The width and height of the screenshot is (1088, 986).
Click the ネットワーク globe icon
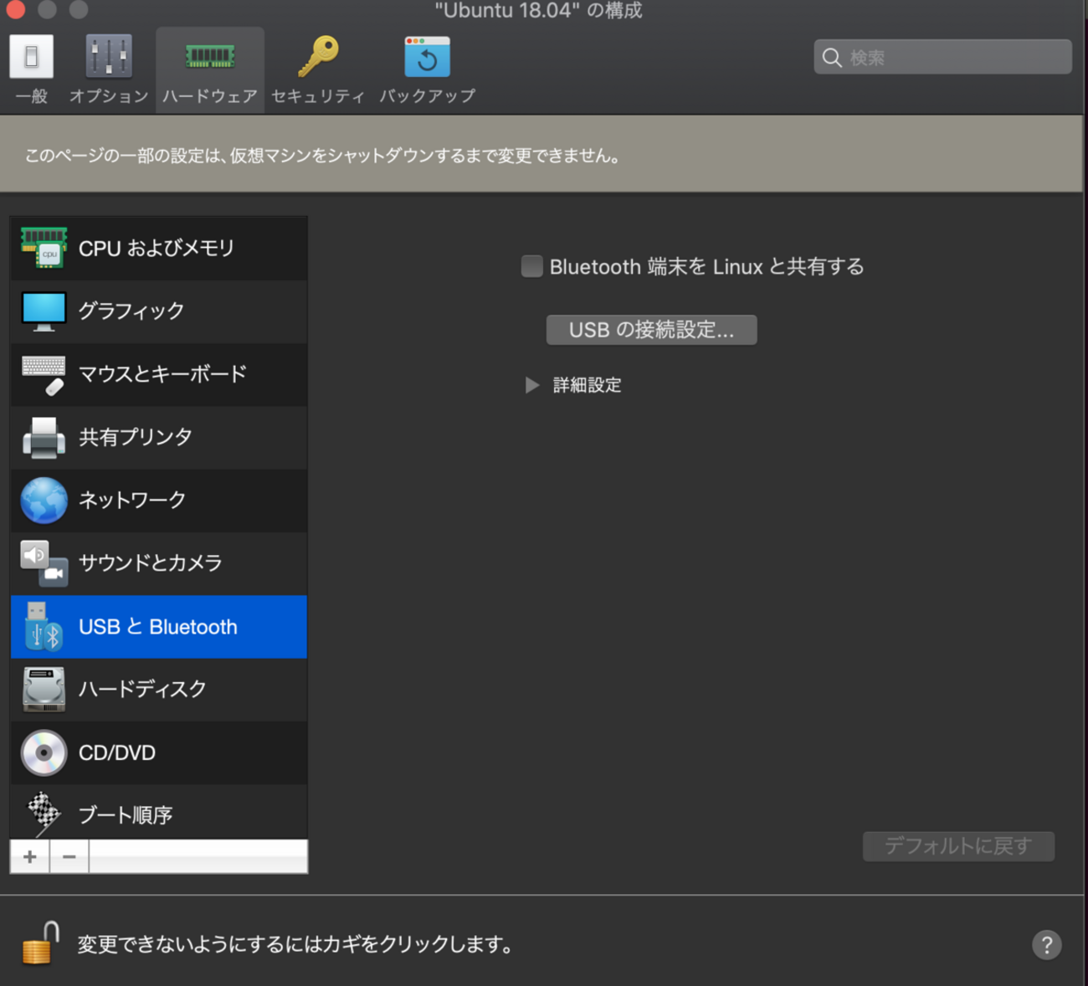click(x=44, y=501)
